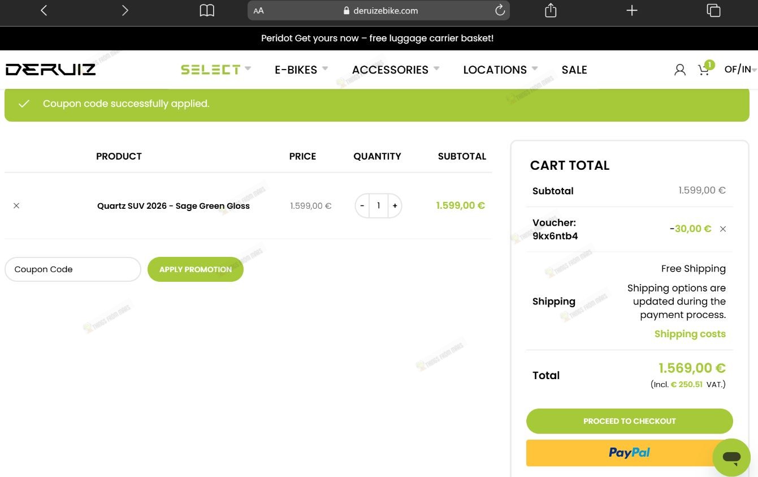758x477 pixels.
Task: Expand the ACCESSORIES menu
Action: tap(396, 70)
